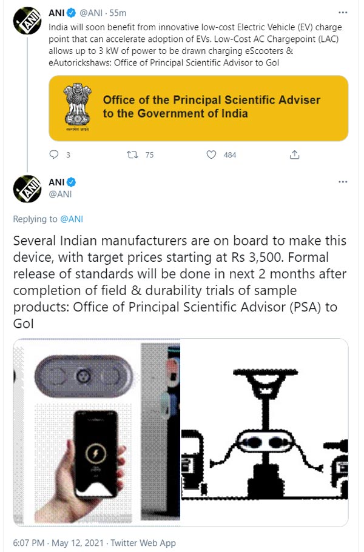The image size is (364, 552).
Task: Open the reply icon on ANI's tweet
Action: point(55,155)
